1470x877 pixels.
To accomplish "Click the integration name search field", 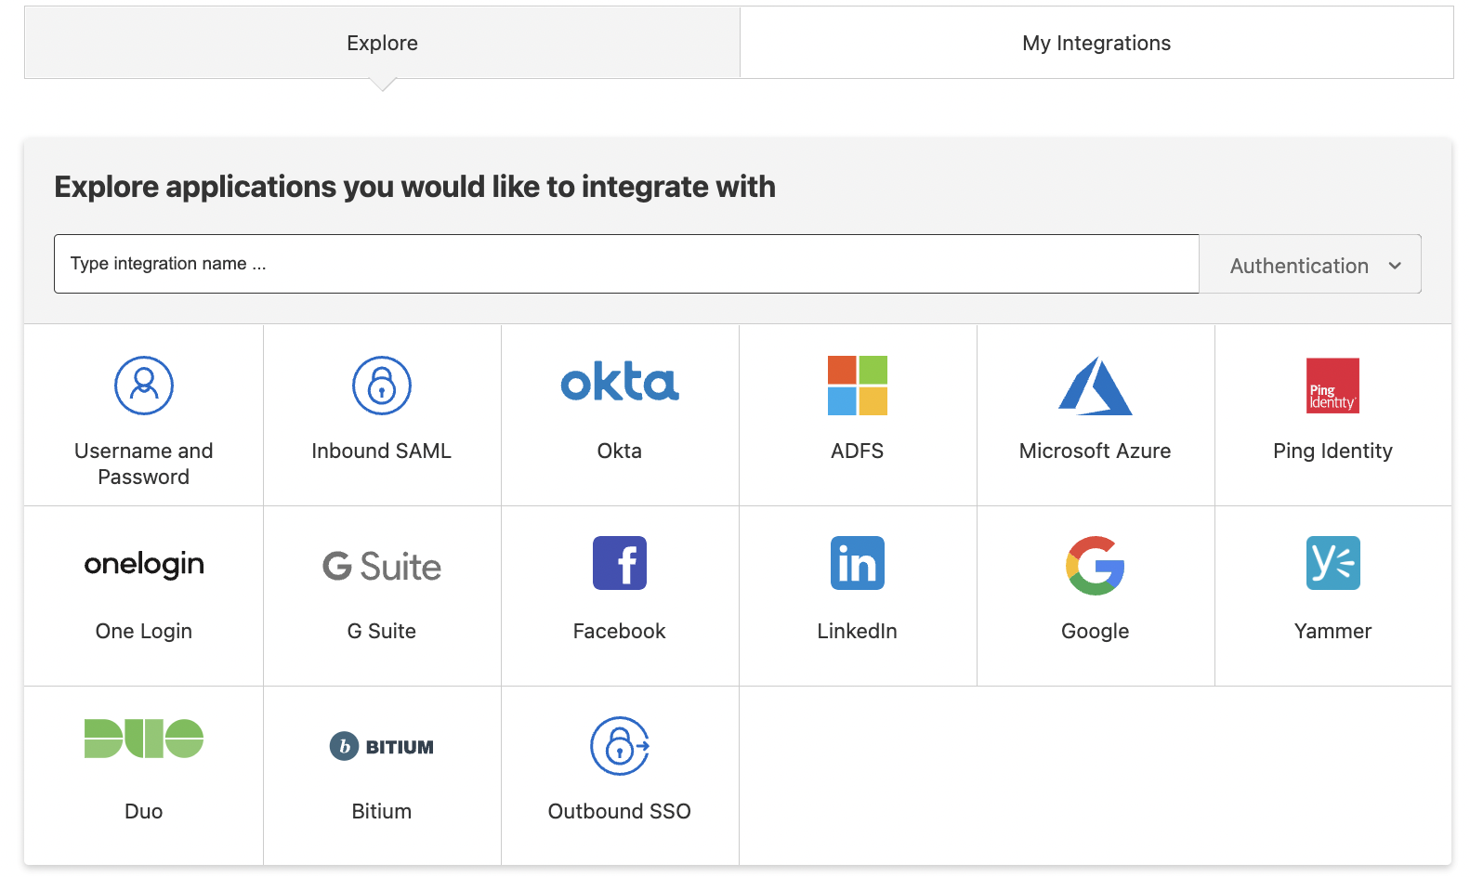I will pyautogui.click(x=625, y=264).
